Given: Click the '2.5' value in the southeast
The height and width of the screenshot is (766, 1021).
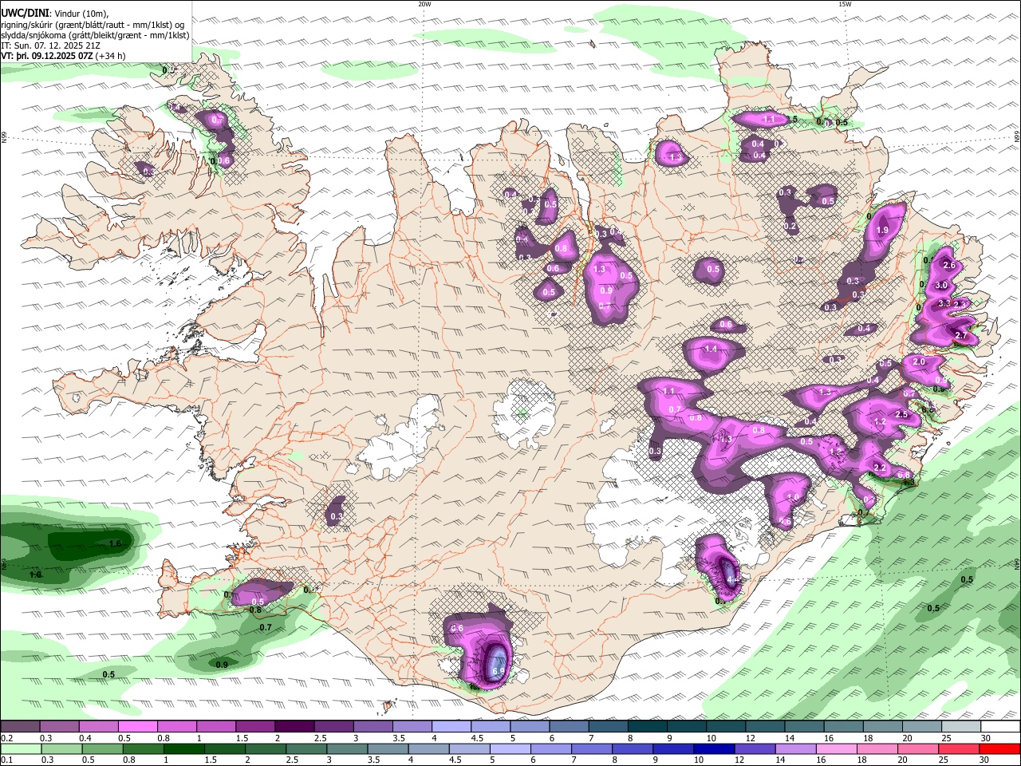Looking at the screenshot, I should (902, 415).
